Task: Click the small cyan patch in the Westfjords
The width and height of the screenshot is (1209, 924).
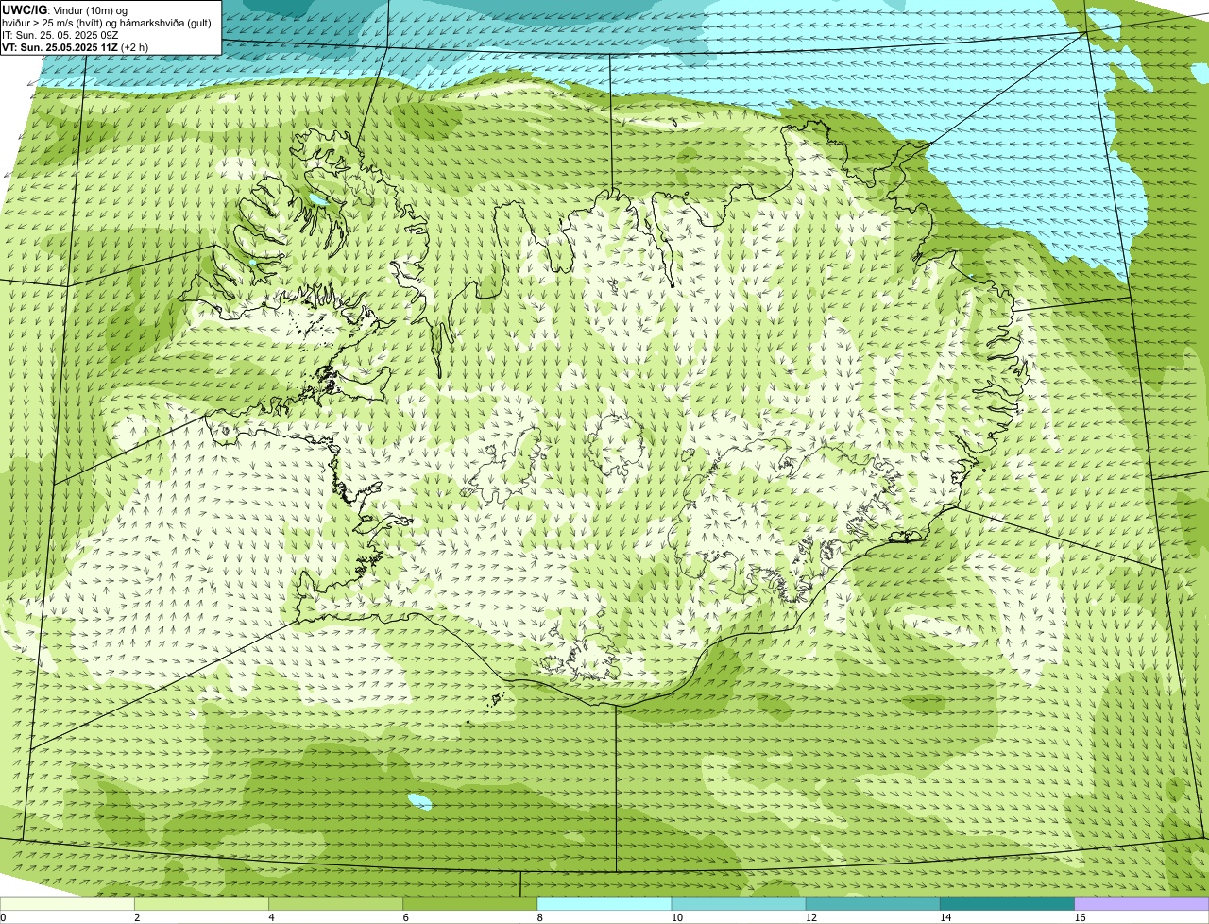Action: 317,199
